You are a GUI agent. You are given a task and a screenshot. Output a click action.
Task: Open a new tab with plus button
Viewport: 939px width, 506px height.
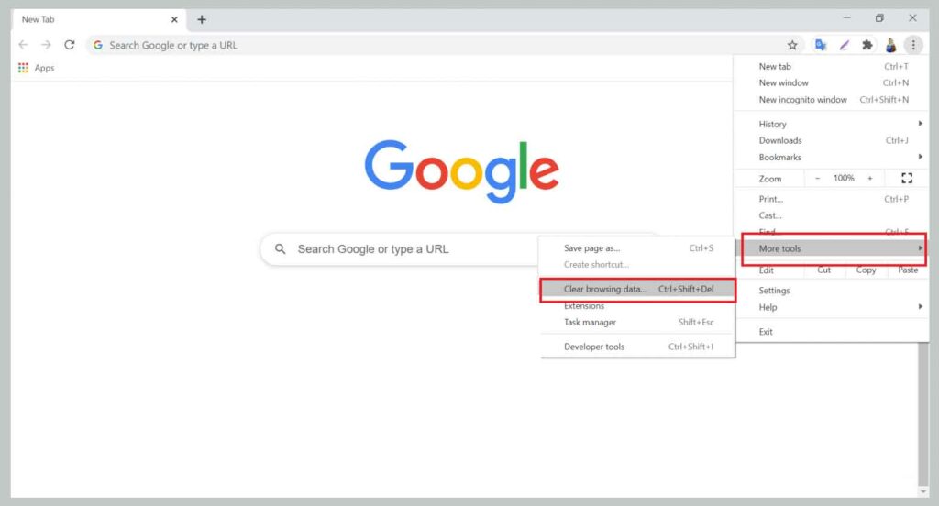point(202,20)
